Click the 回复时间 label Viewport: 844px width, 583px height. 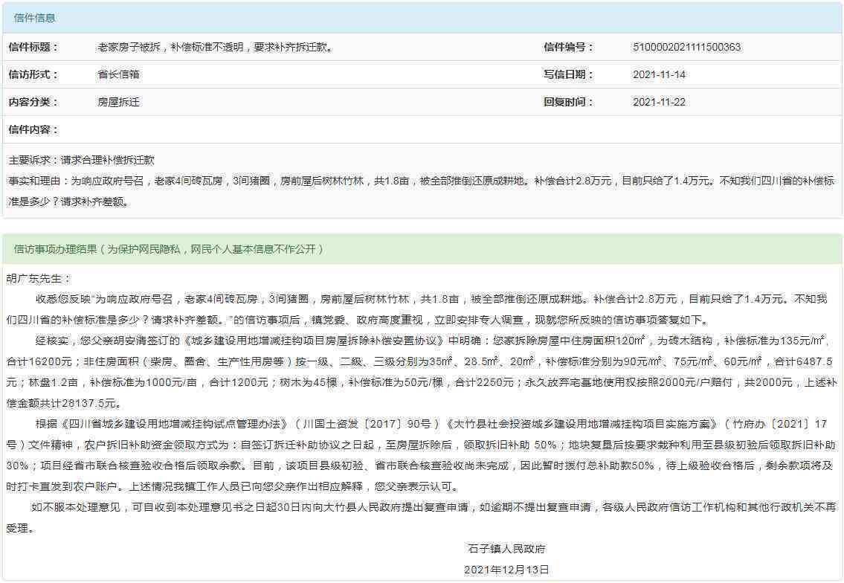click(x=568, y=103)
